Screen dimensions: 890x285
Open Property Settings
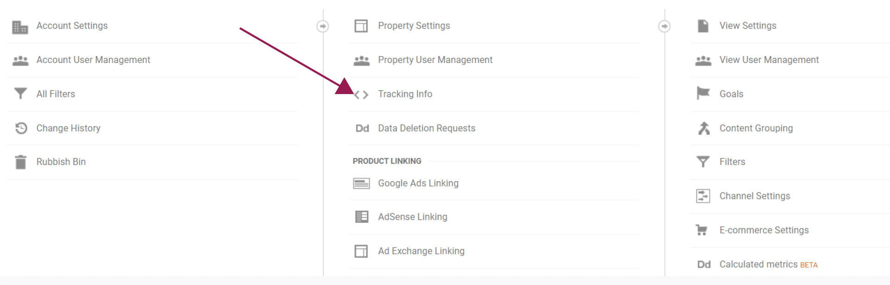[414, 26]
